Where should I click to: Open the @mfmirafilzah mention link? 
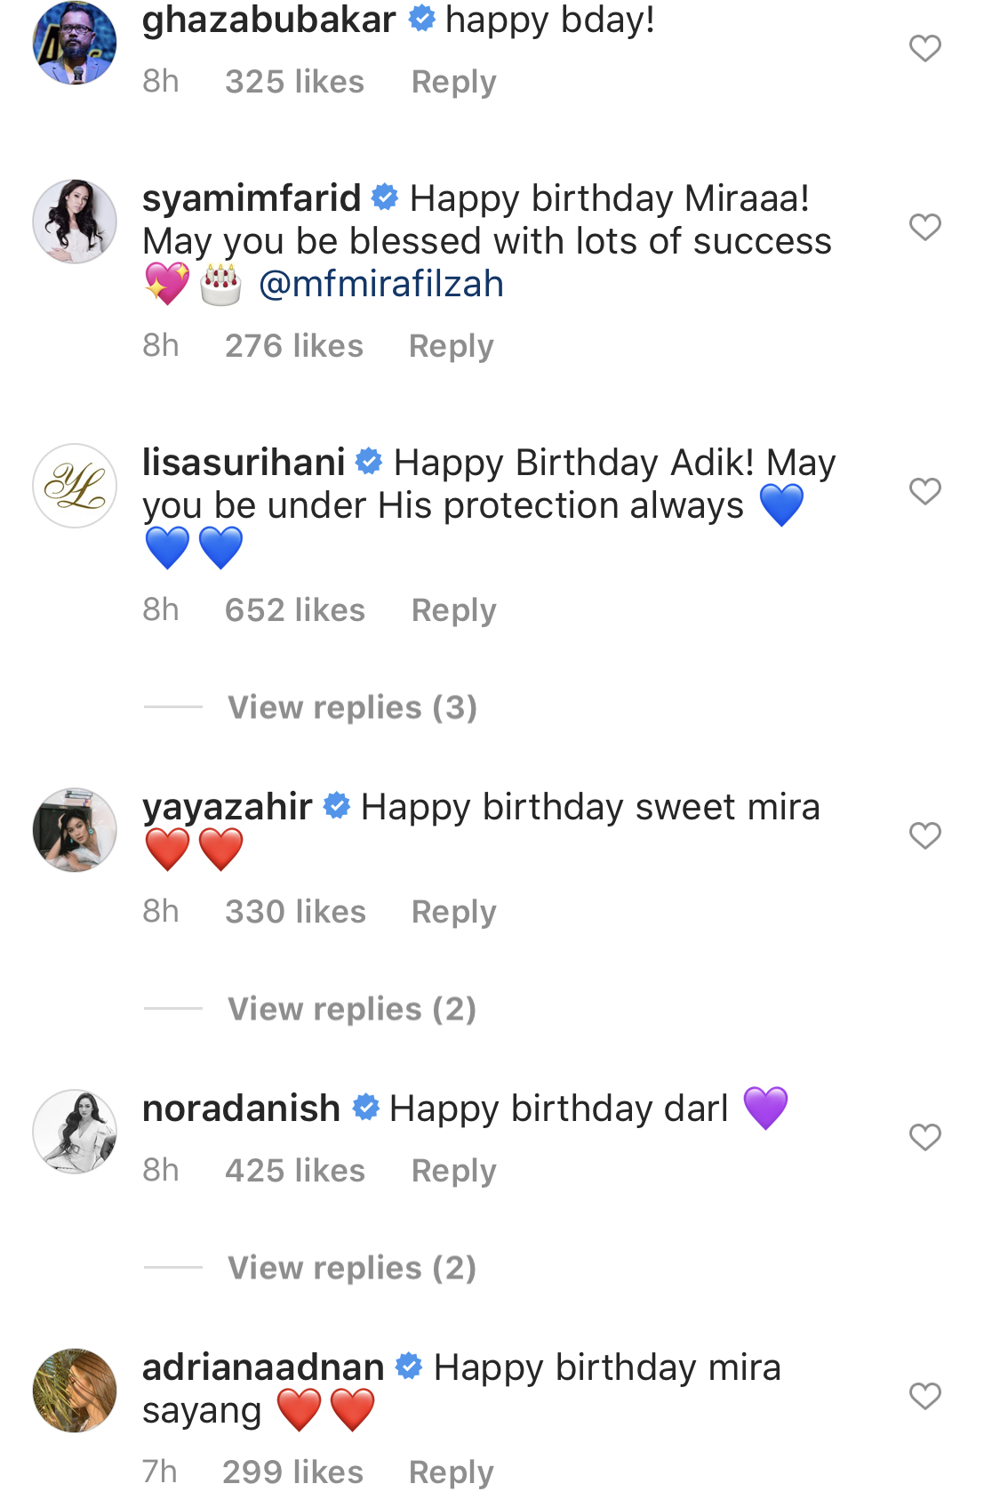coord(380,285)
